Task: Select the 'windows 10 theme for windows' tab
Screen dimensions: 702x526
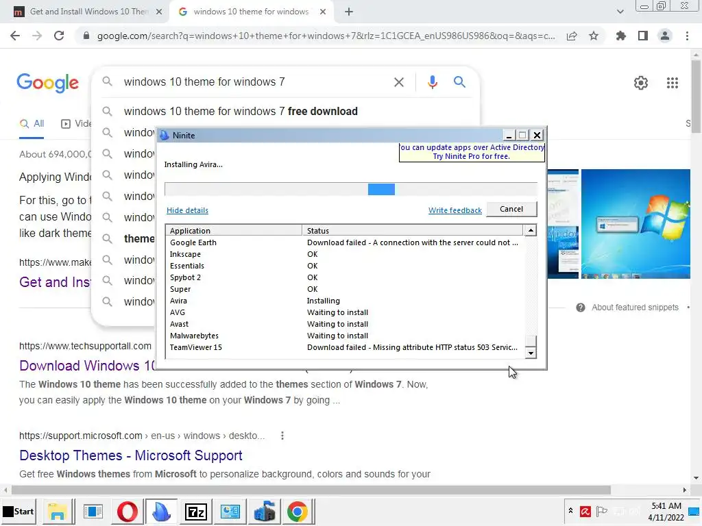Action: [x=251, y=12]
